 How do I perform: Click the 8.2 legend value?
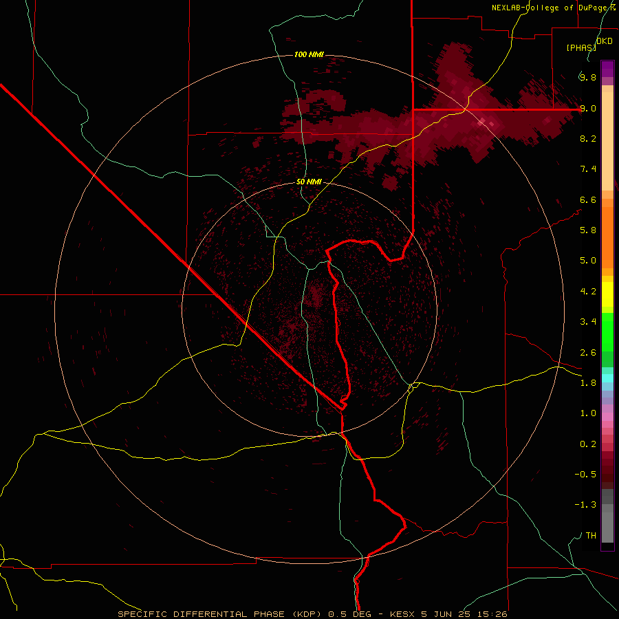coord(588,138)
